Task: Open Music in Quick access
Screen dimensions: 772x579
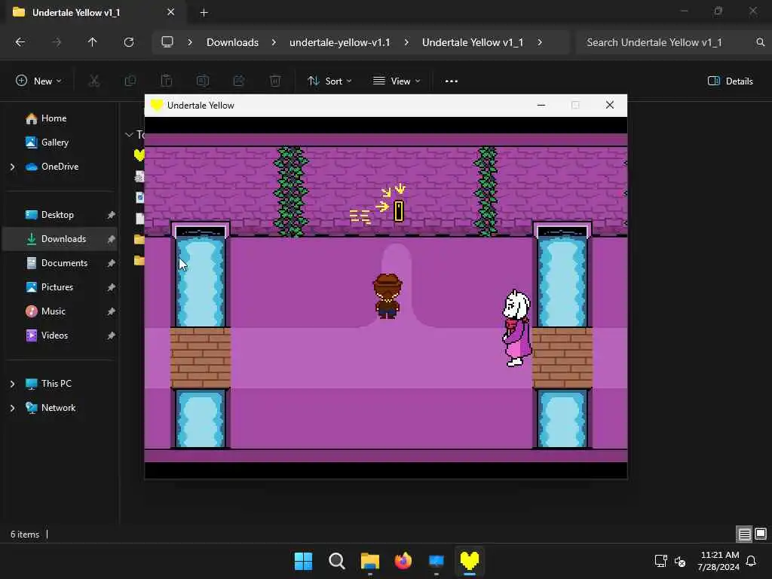Action: 54,311
